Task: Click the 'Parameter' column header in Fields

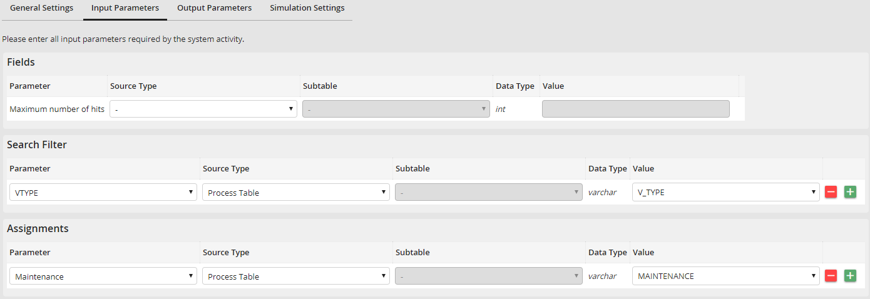Action: coord(30,86)
